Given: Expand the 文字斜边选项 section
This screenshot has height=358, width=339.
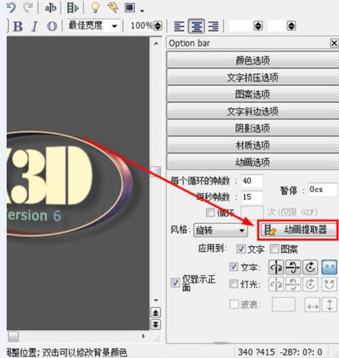Looking at the screenshot, I should pyautogui.click(x=253, y=111).
